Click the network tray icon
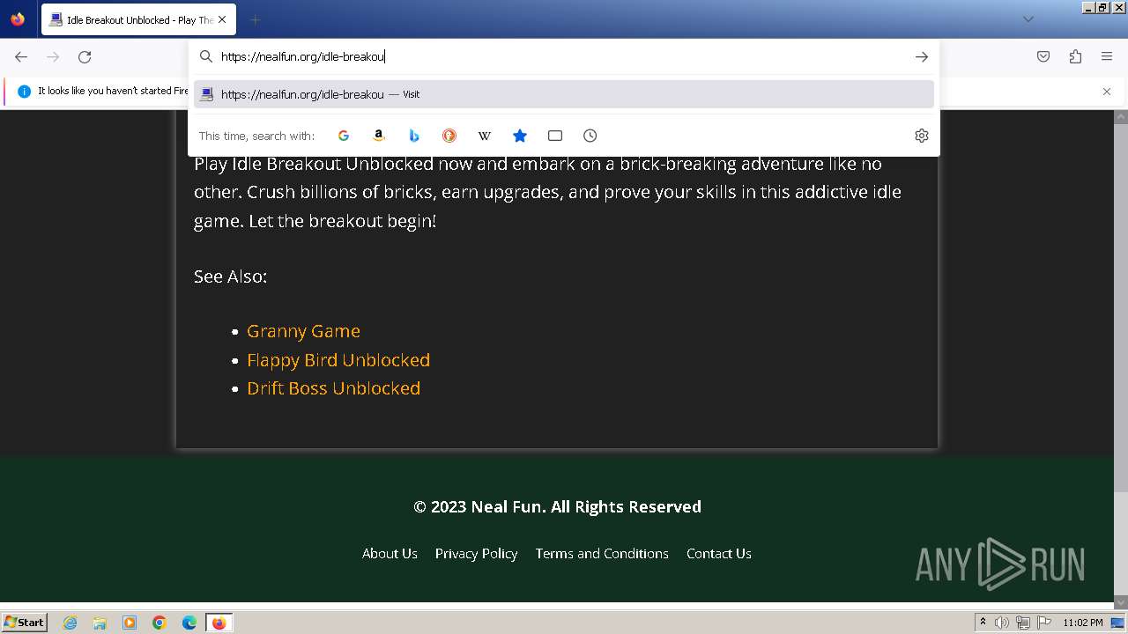This screenshot has height=634, width=1128. tap(1023, 623)
